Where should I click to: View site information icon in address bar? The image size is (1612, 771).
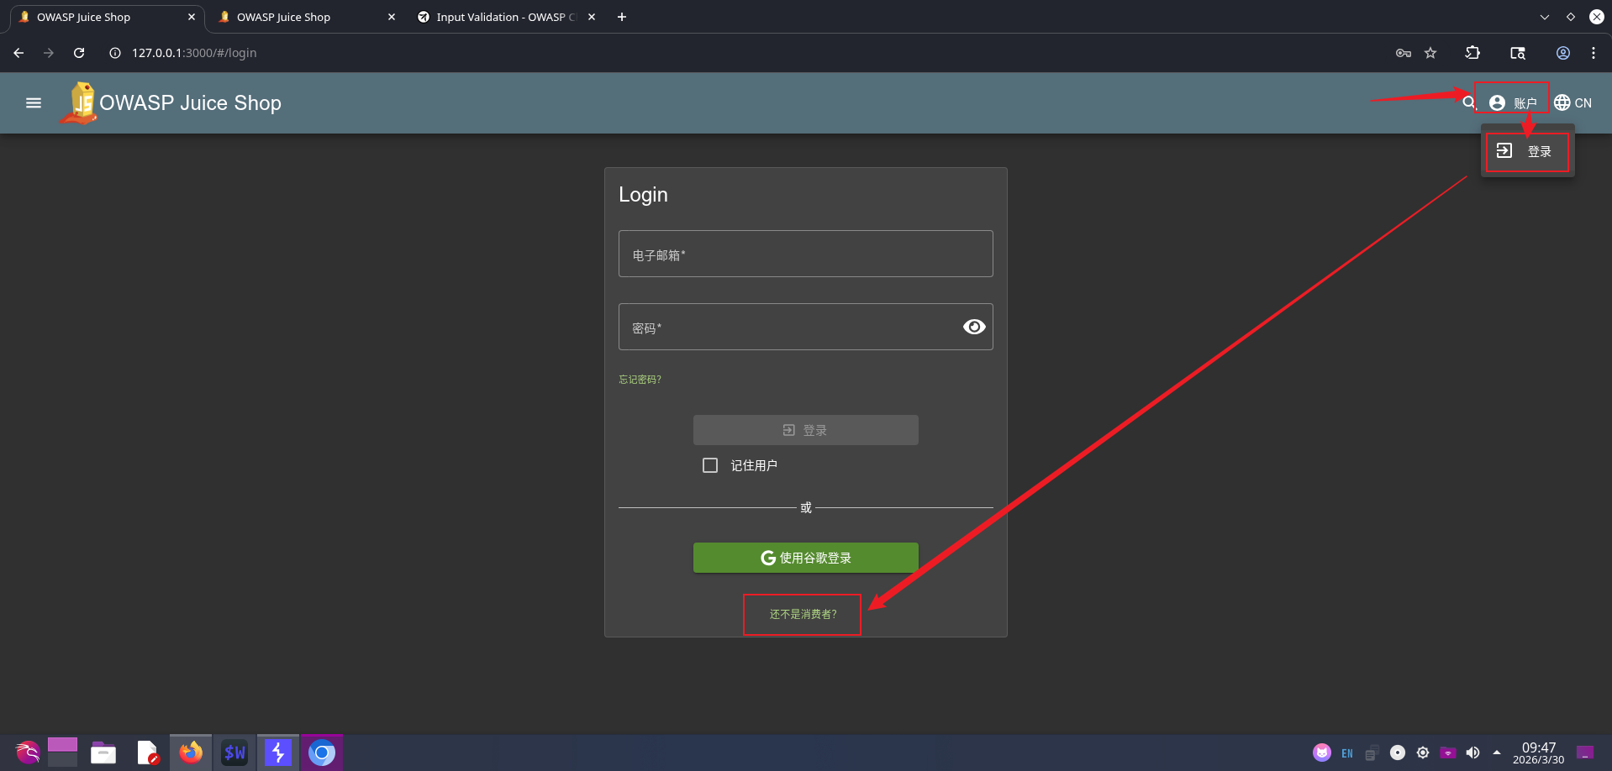(115, 53)
